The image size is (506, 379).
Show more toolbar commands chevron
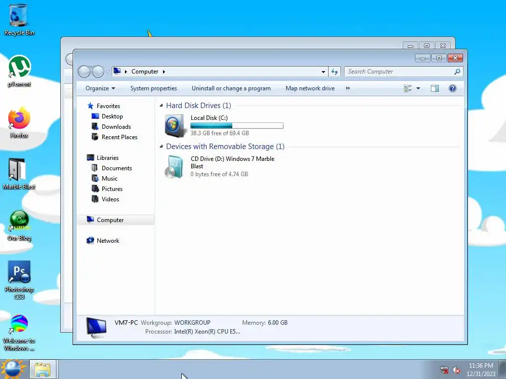coord(347,88)
